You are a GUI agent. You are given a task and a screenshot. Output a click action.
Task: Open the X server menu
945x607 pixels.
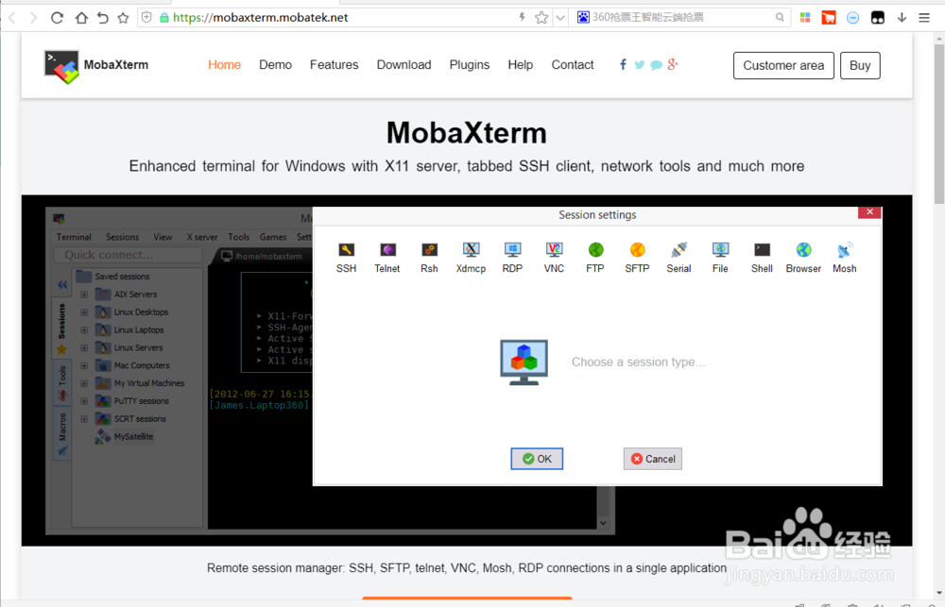point(202,237)
